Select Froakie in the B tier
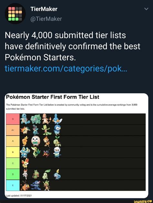Screen dimensions: 153x203 [x=25, y=152]
